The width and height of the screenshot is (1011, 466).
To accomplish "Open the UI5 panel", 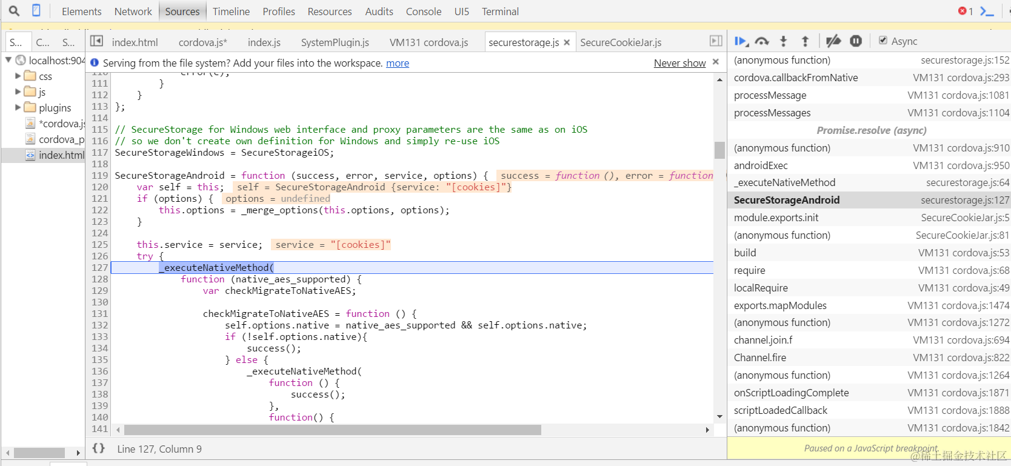I will tap(462, 12).
